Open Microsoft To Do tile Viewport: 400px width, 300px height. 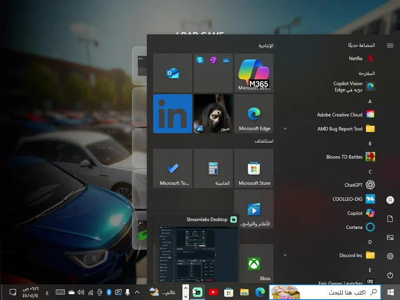click(x=172, y=168)
